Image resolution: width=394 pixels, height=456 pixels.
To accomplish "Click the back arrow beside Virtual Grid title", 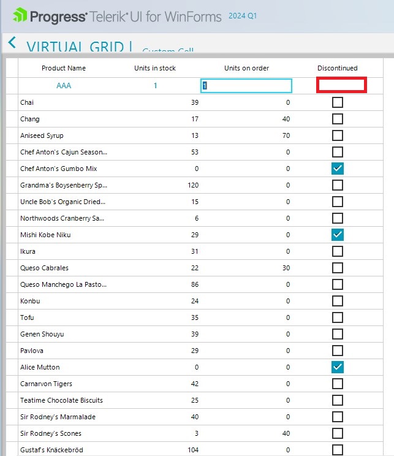I will 12,43.
